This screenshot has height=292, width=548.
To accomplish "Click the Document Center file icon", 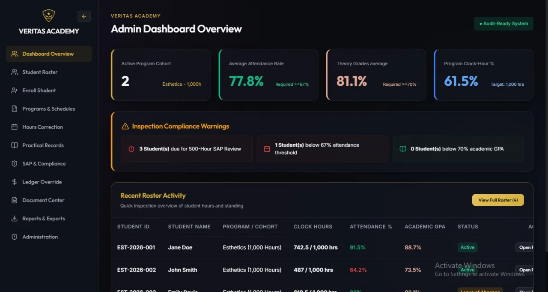I will [x=15, y=200].
